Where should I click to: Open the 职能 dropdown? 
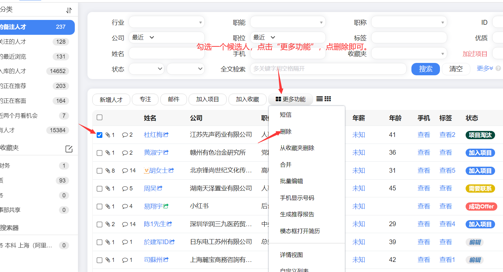(288, 22)
